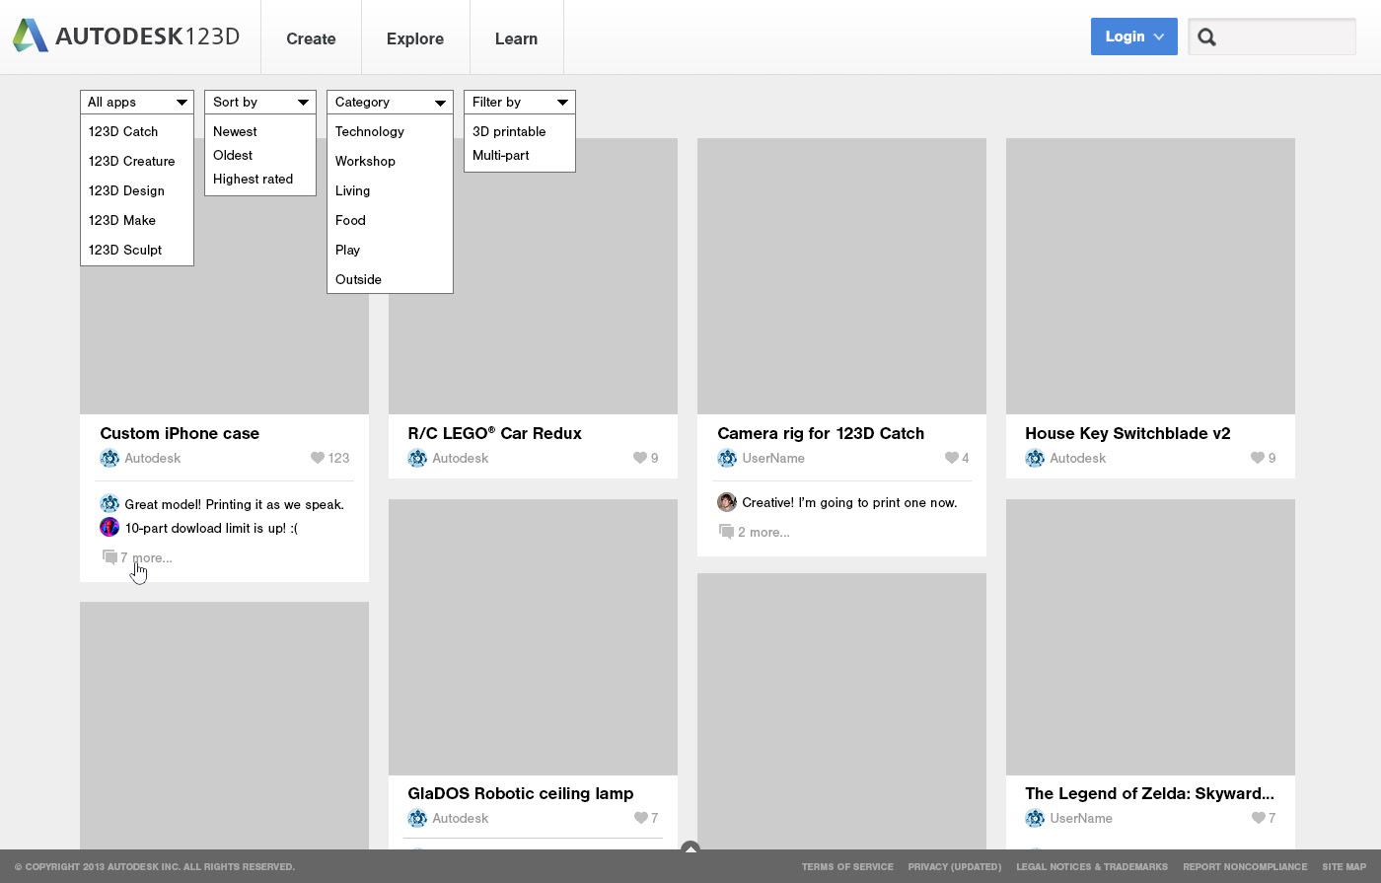Viewport: 1381px width, 883px height.
Task: Click the search magnifier icon
Action: (x=1206, y=37)
